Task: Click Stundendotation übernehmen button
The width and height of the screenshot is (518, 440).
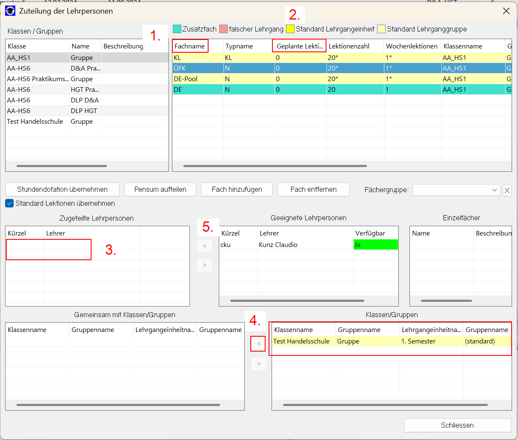Action: coord(62,189)
